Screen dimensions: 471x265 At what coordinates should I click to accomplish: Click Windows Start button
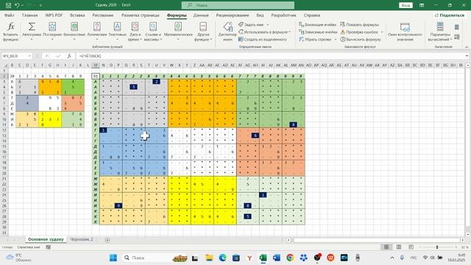(113, 258)
